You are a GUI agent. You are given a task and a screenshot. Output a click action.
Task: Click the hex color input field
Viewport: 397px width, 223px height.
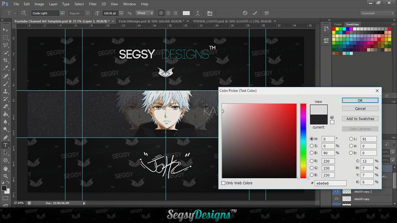point(331,183)
